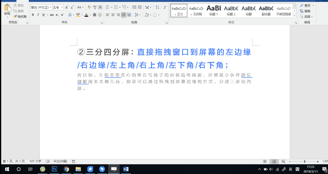328x174 pixels.
Task: Toggle Subscript formatting
Action: [57, 15]
